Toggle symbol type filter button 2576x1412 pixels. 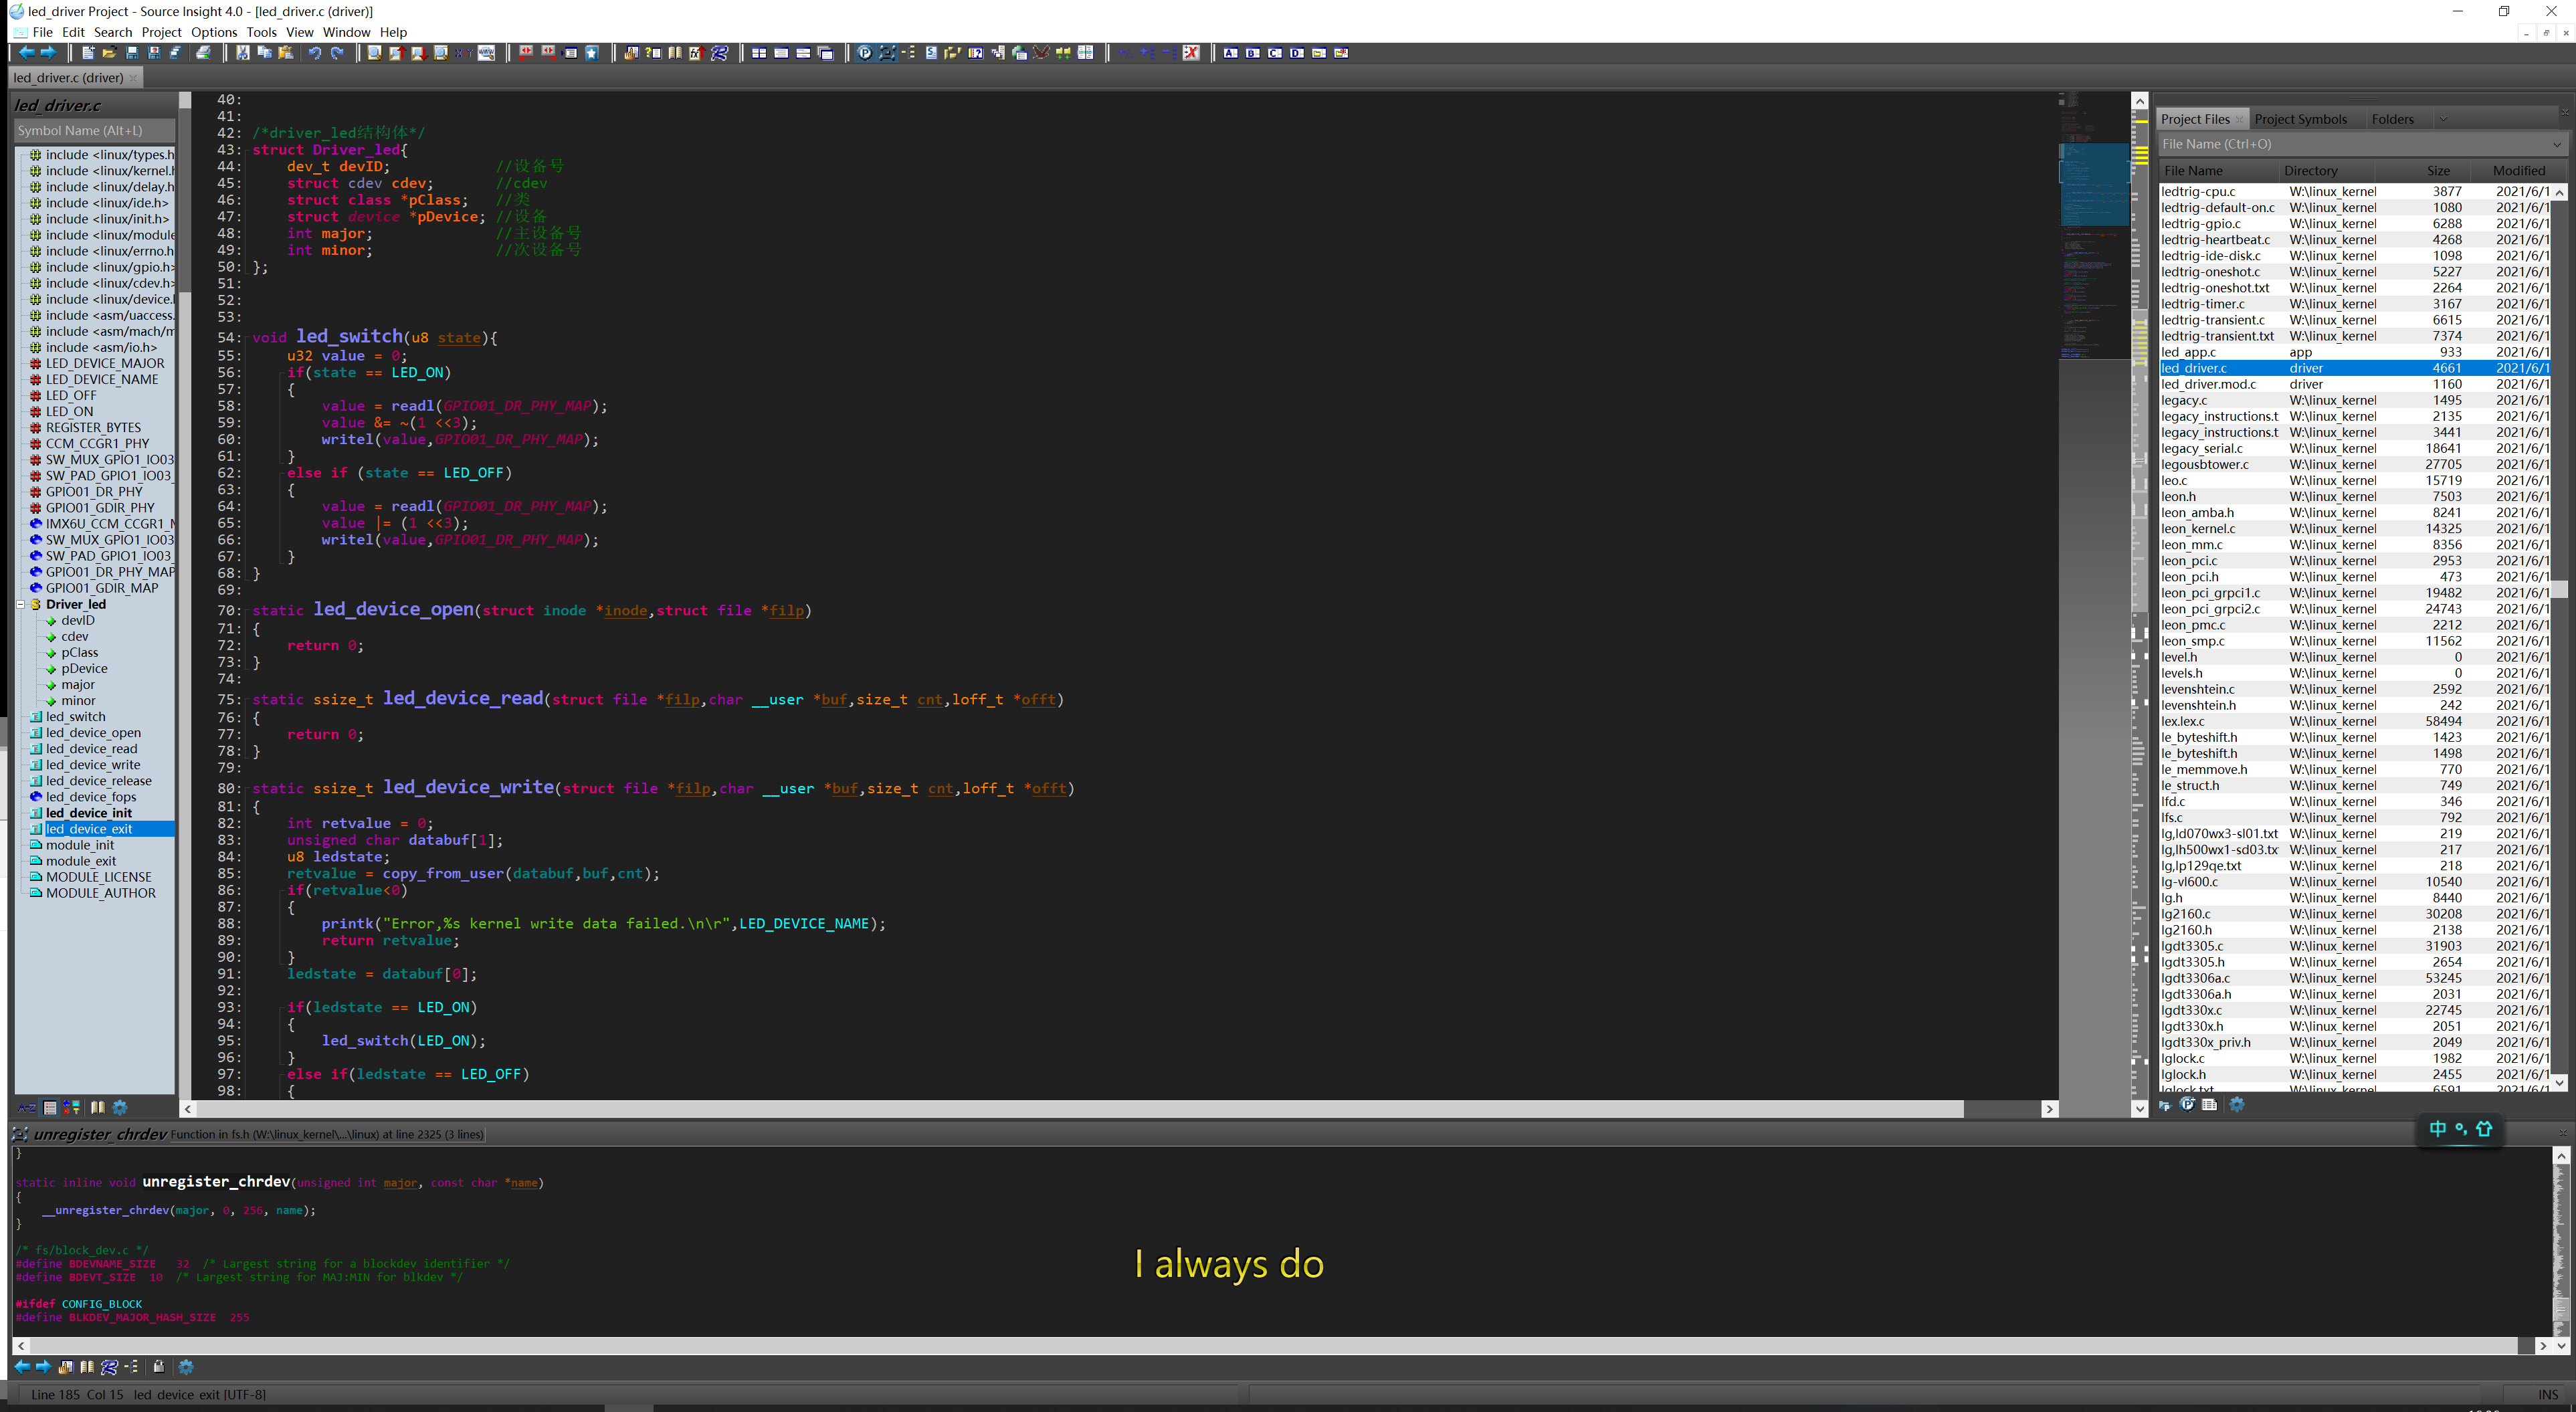click(x=72, y=1107)
